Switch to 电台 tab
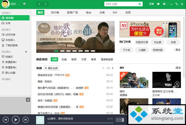The height and width of the screenshot is (125, 186). point(89,12)
